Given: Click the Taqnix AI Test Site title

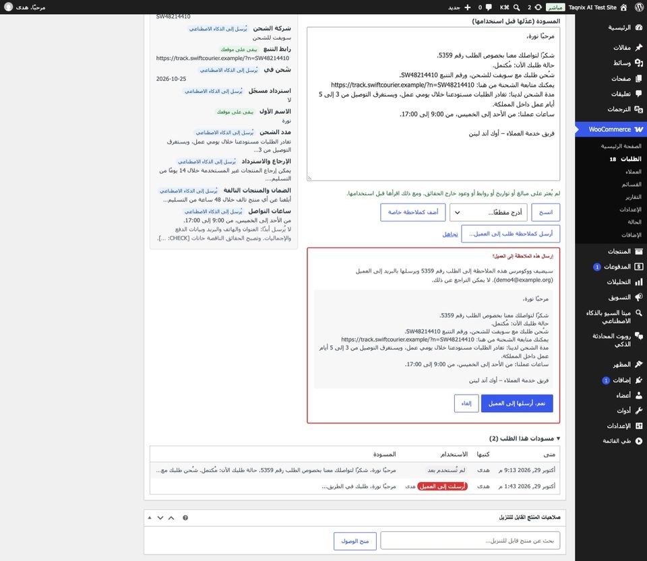Looking at the screenshot, I should (x=592, y=7).
